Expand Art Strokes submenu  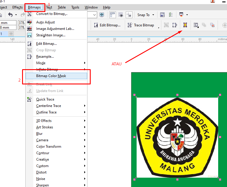(57, 127)
